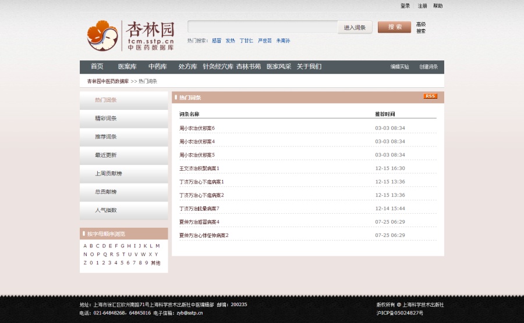Open 高级搜索 advanced search
This screenshot has height=323, width=524.
(421, 28)
